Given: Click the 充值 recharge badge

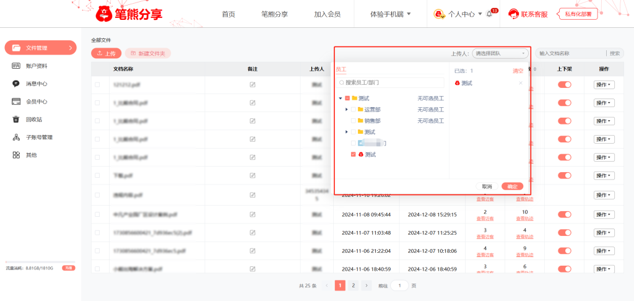Looking at the screenshot, I should click(68, 268).
